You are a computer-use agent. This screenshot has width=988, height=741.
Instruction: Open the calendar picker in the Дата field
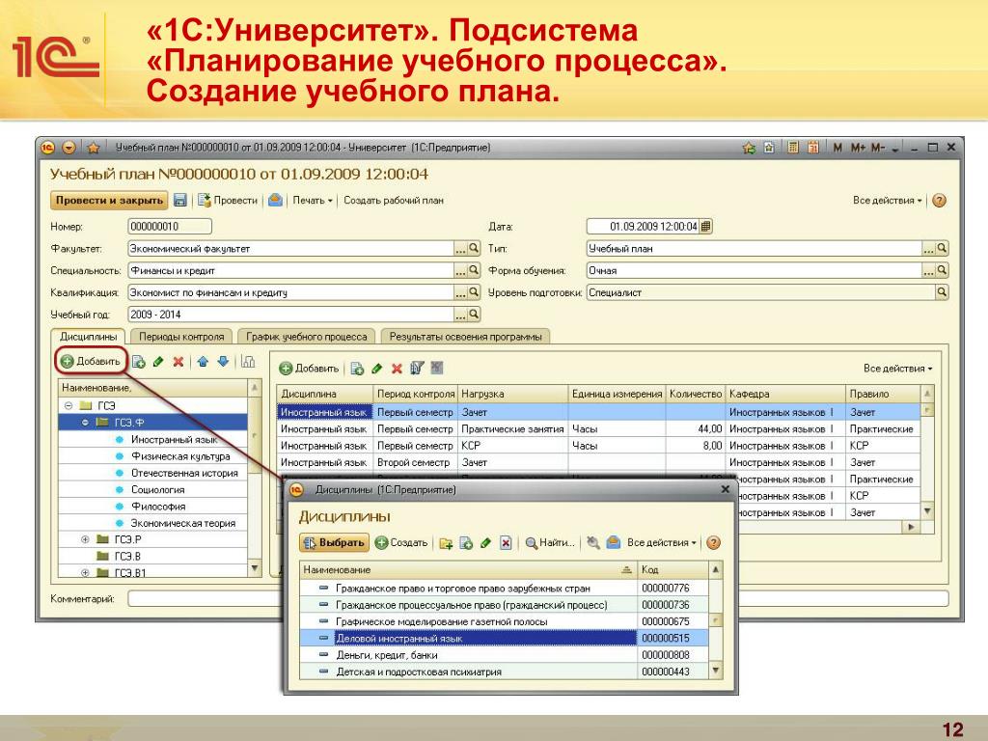click(x=705, y=226)
